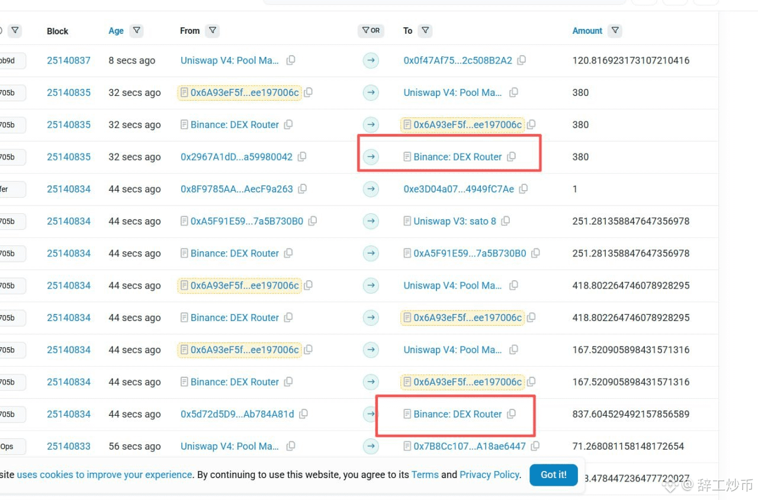Image resolution: width=758 pixels, height=500 pixels.
Task: Open Binance: DEX Router in the 0x2967A1dD...a59980042 row
Action: click(x=458, y=157)
